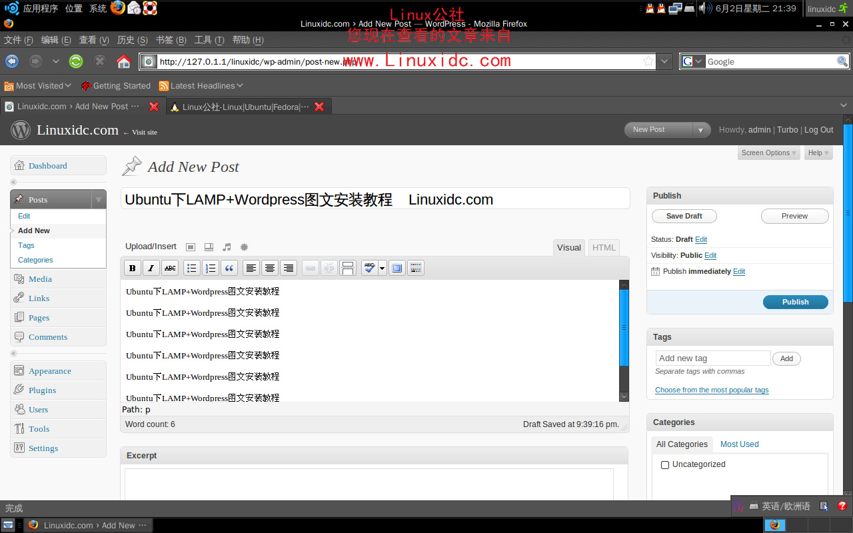This screenshot has width=853, height=533.
Task: Open the Upload/Insert image dialog
Action: coord(190,247)
